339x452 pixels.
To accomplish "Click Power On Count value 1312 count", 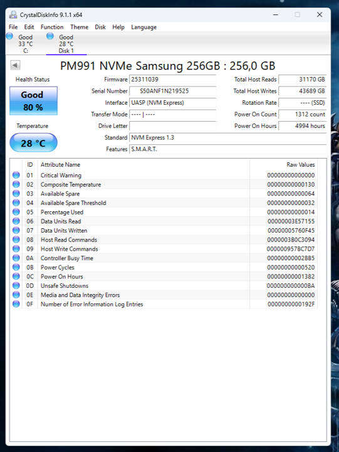I will point(303,114).
